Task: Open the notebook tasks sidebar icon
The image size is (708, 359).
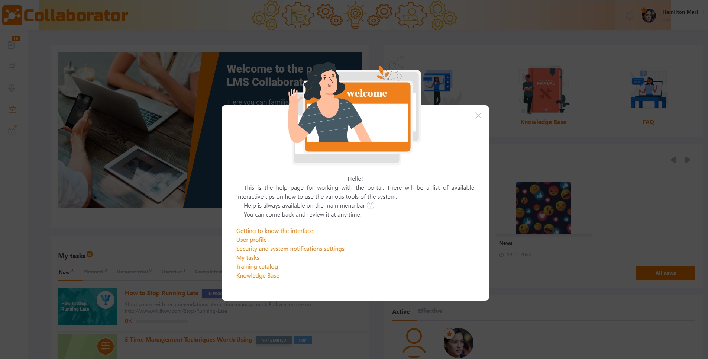Action: (x=12, y=45)
